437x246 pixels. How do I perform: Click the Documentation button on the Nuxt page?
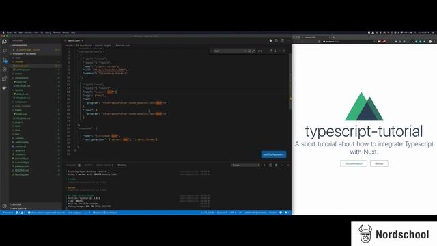pos(354,163)
